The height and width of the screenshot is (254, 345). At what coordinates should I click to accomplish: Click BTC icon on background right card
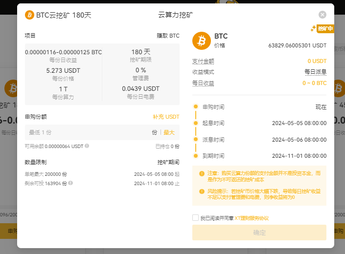339,88
